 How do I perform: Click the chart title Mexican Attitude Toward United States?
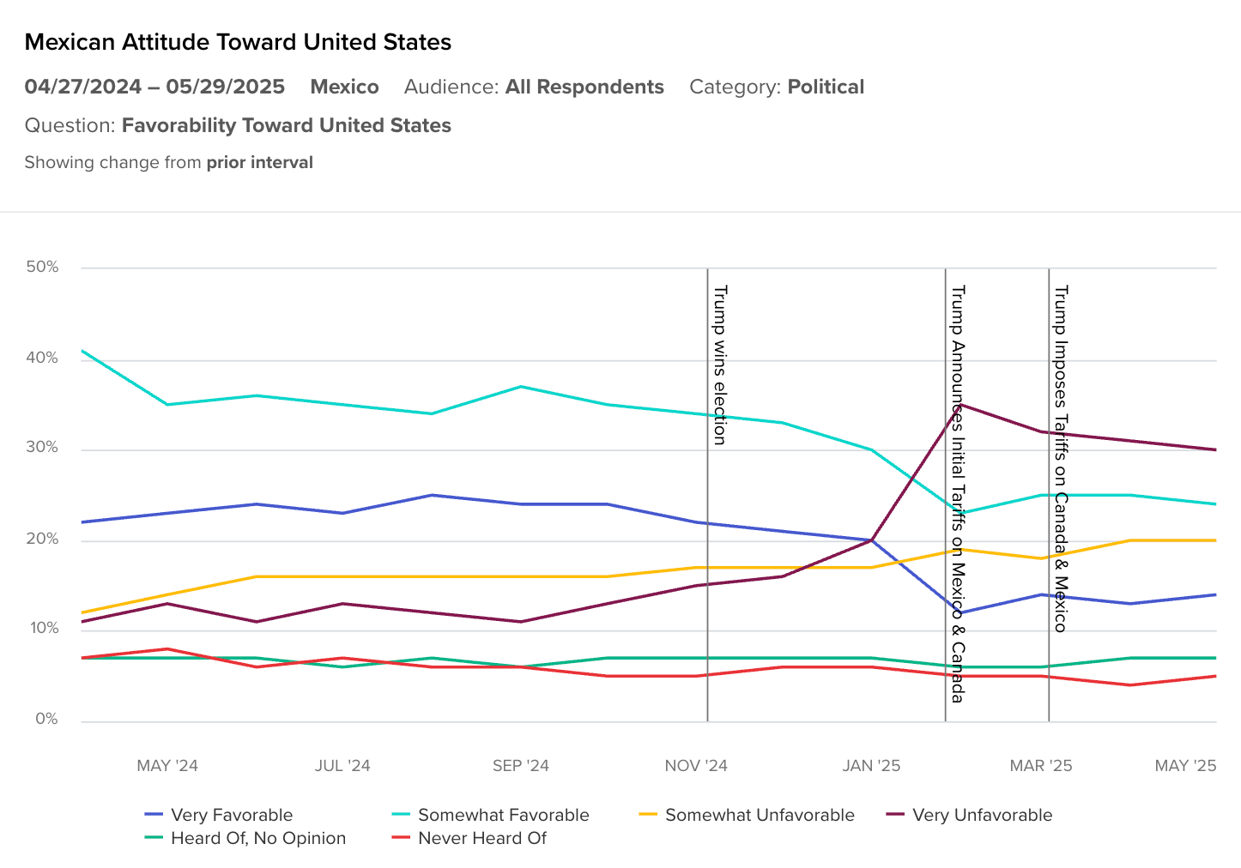(x=238, y=42)
